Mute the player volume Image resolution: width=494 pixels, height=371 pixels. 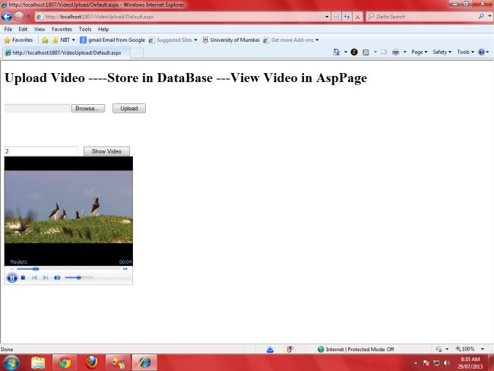tap(57, 277)
